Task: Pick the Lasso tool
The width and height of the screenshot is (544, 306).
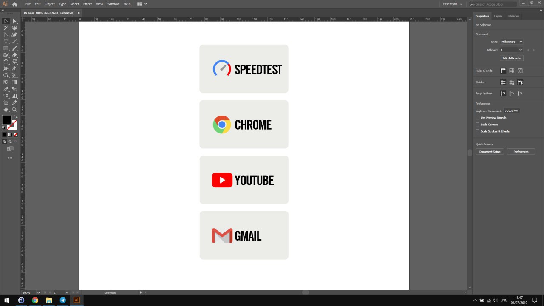Action: (x=14, y=28)
